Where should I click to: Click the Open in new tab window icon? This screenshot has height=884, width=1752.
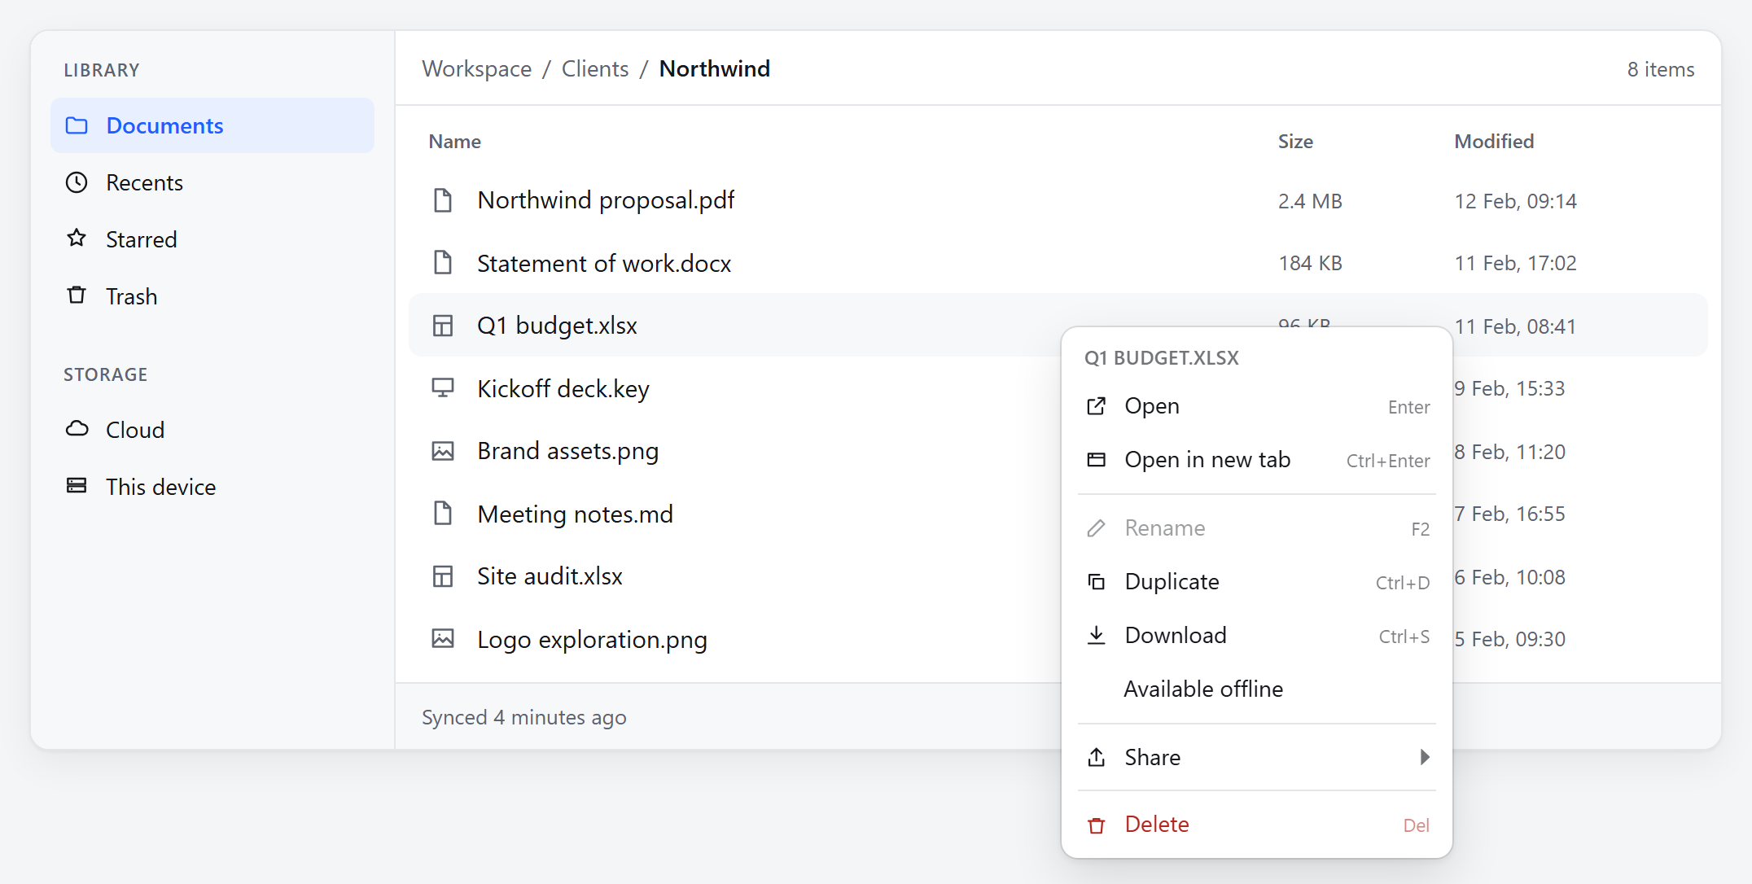pos(1097,460)
